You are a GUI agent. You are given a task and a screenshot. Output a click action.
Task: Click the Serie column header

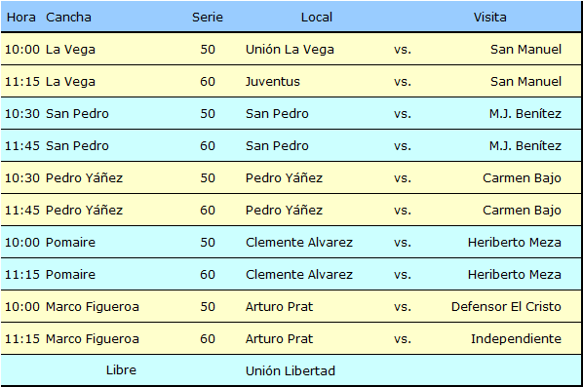pyautogui.click(x=208, y=18)
